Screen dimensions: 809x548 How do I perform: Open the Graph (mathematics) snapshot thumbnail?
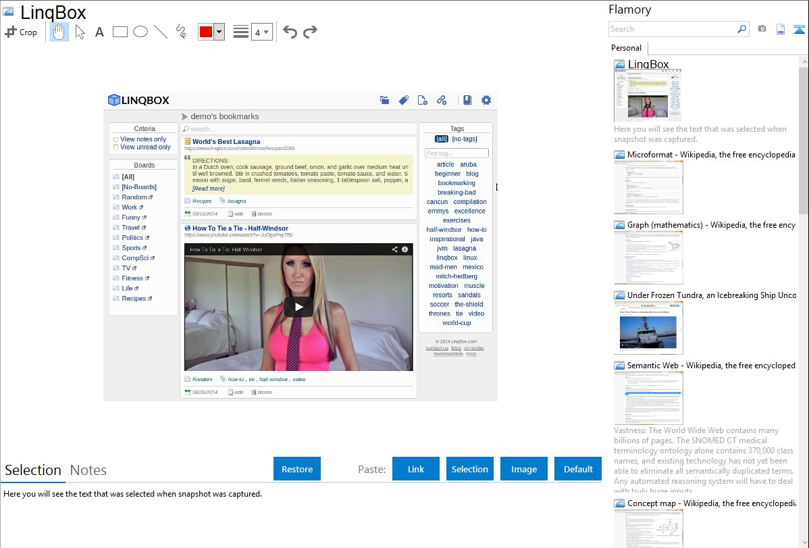pos(648,257)
